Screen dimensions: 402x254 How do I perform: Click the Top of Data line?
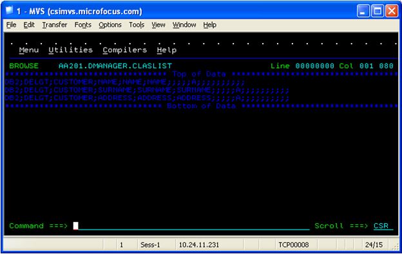point(201,74)
